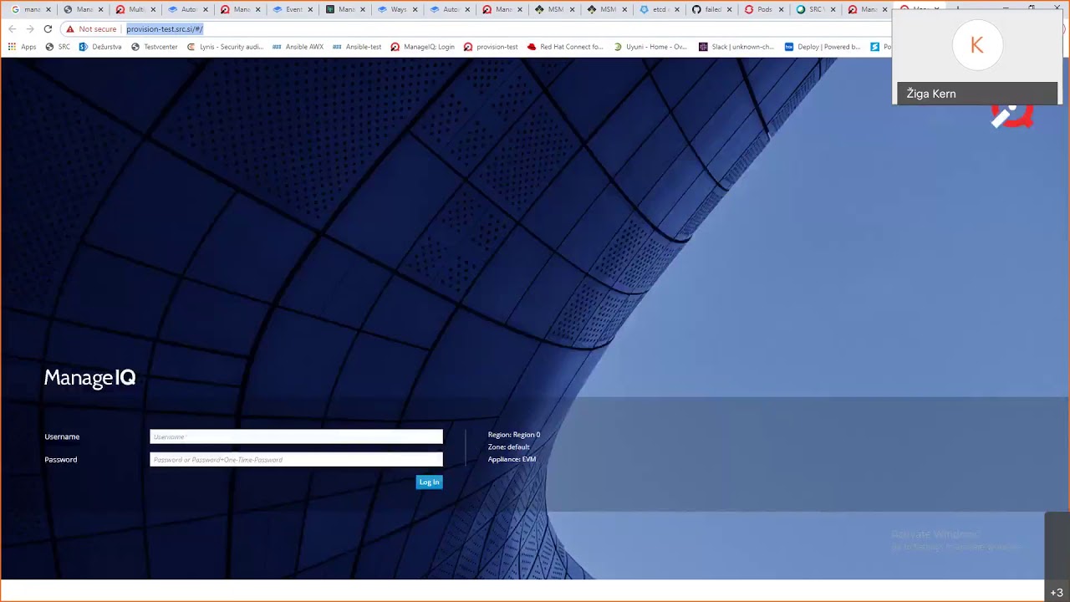Reload the page with refresh icon
1070x602 pixels.
pyautogui.click(x=48, y=29)
